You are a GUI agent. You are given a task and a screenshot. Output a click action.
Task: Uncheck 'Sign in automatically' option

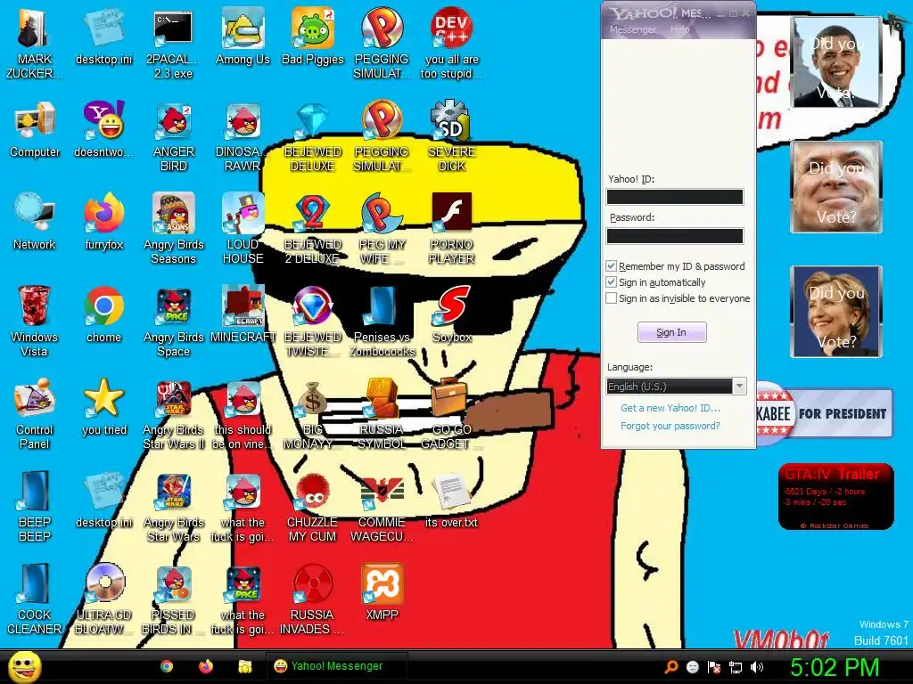(612, 282)
